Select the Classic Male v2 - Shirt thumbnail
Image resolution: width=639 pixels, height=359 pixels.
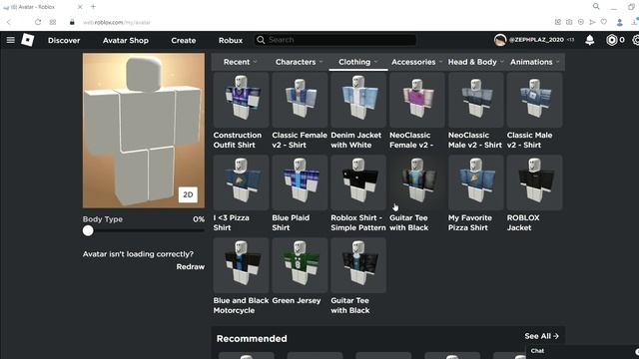534,100
